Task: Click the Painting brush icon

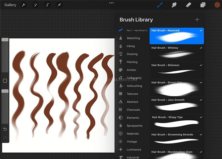Action: (x=121, y=62)
